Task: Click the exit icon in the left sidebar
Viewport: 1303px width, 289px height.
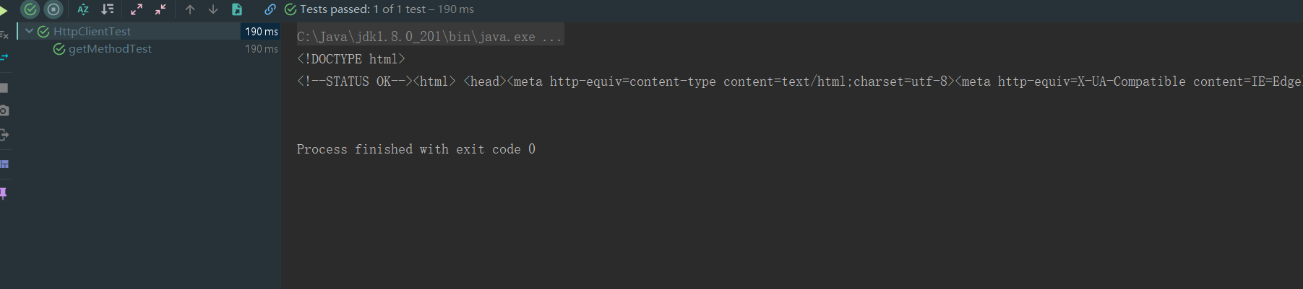Action: pos(4,135)
